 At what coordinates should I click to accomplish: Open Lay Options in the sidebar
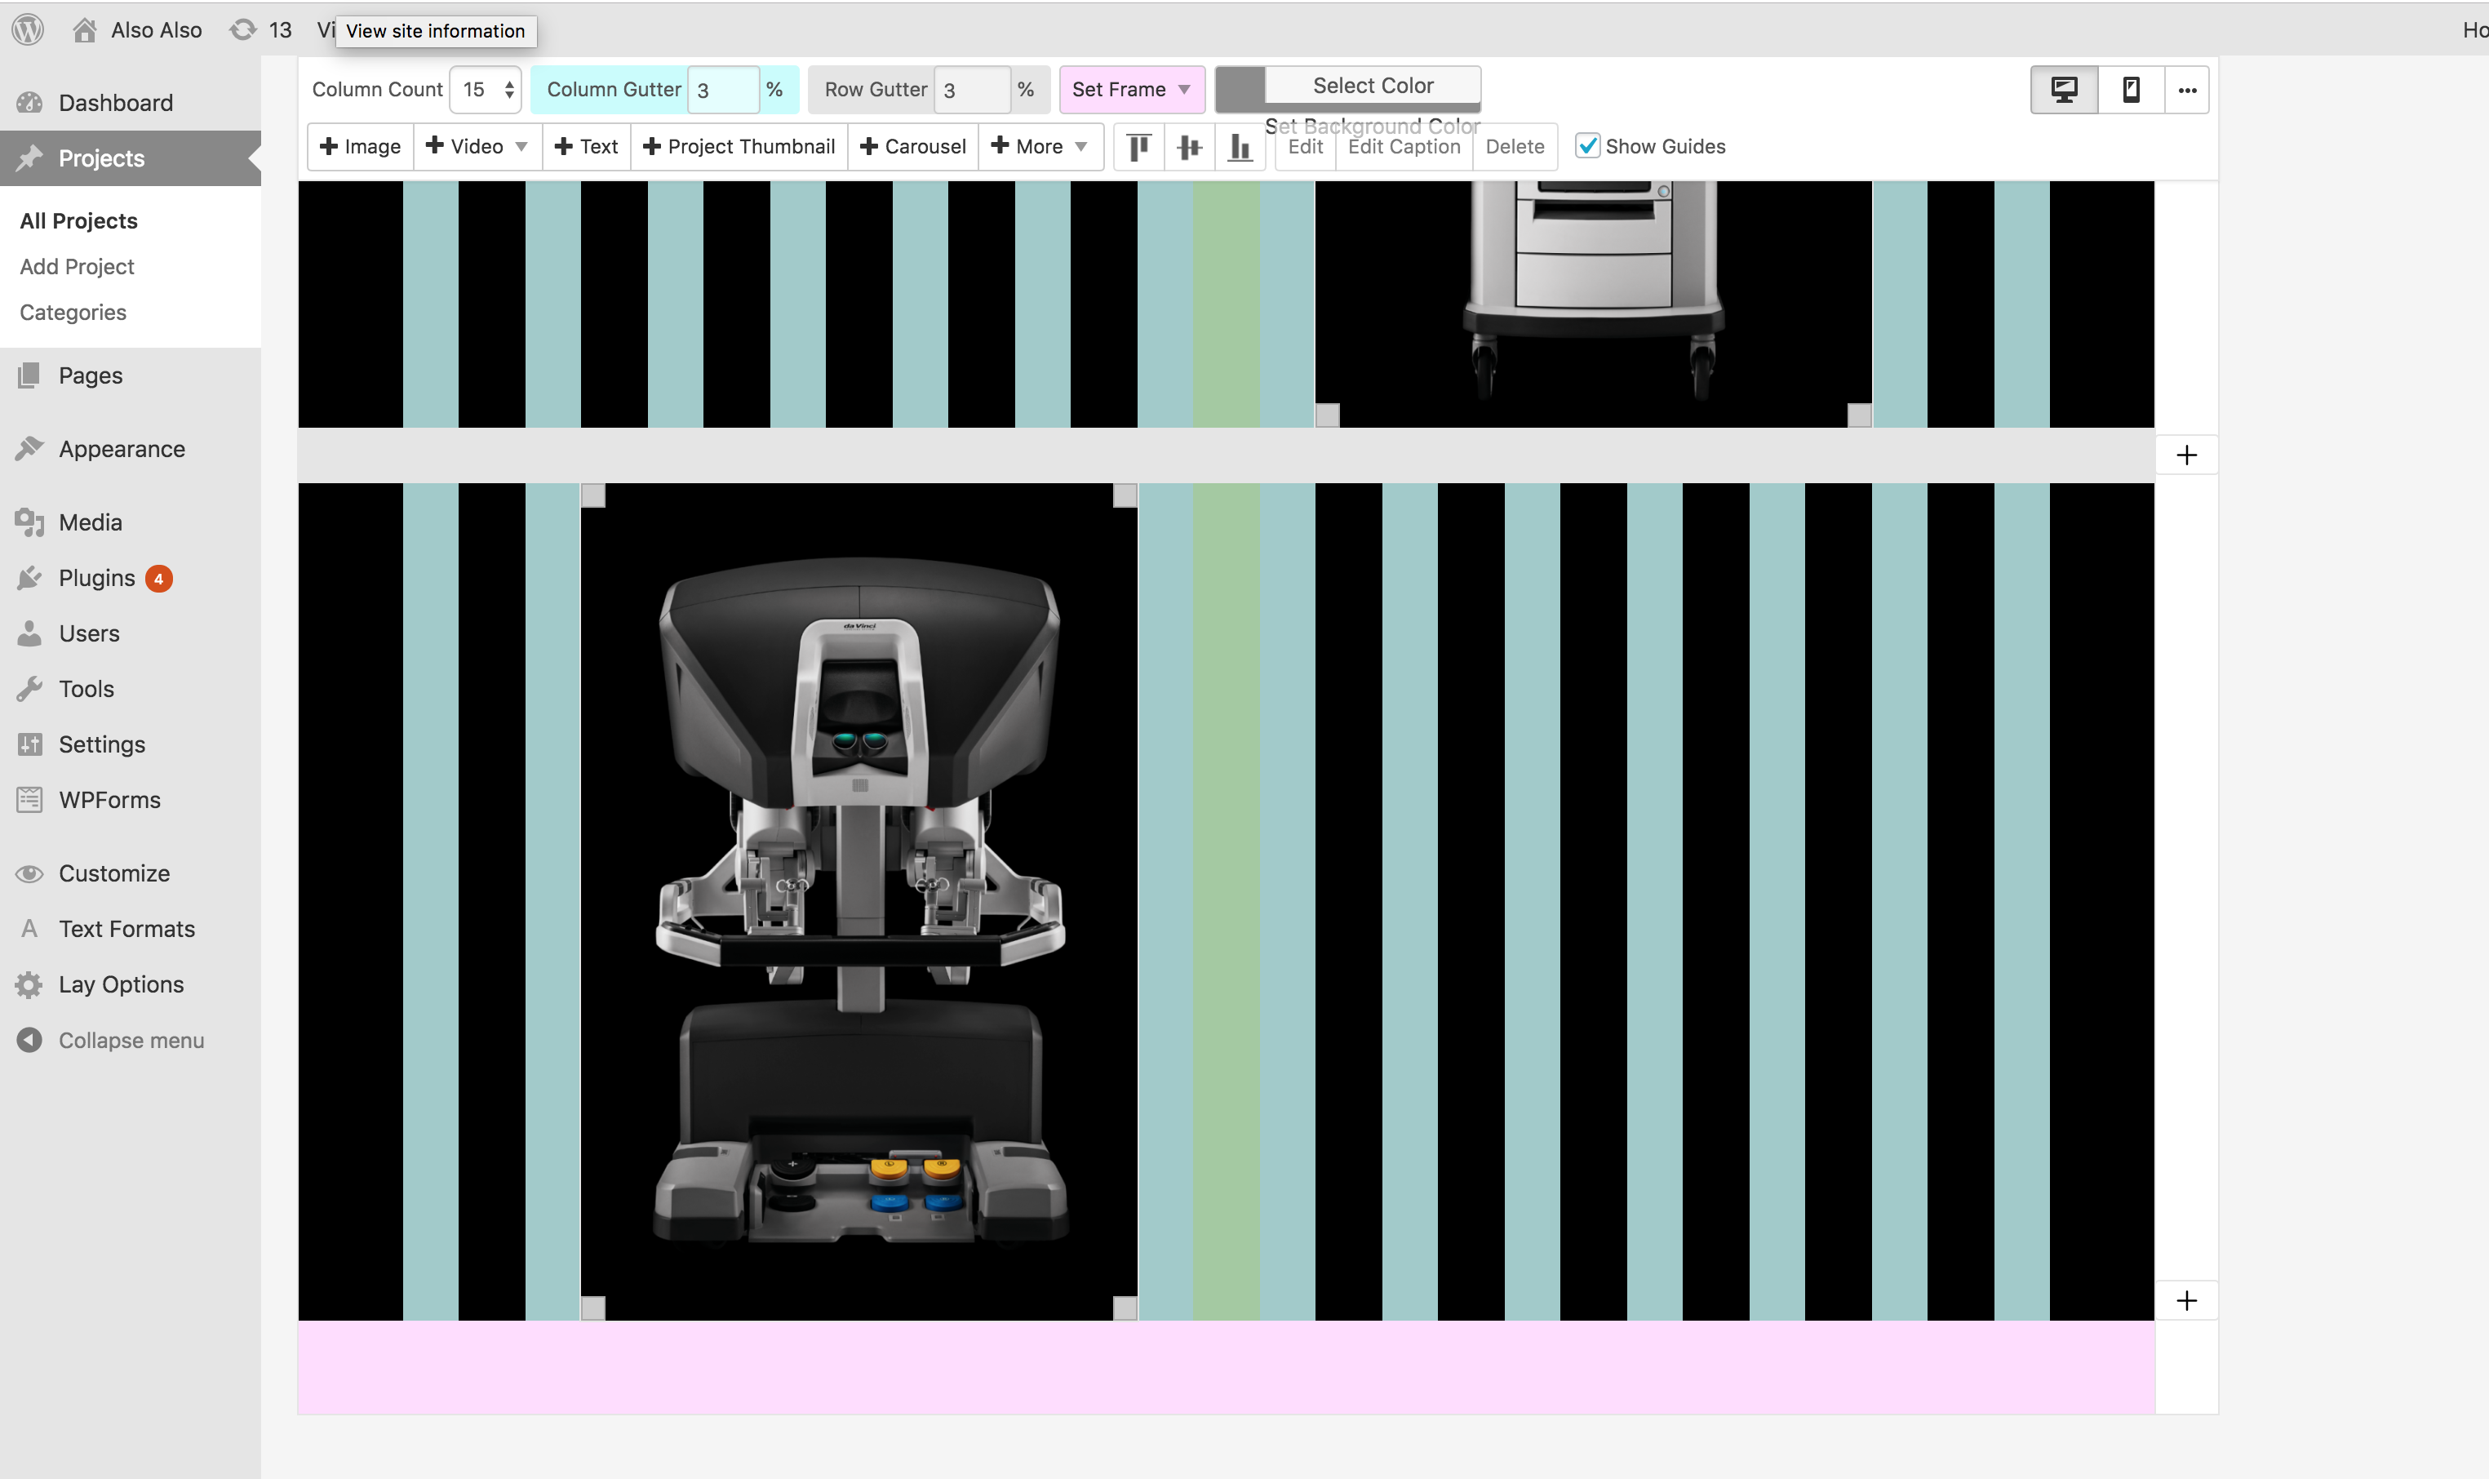(x=121, y=984)
